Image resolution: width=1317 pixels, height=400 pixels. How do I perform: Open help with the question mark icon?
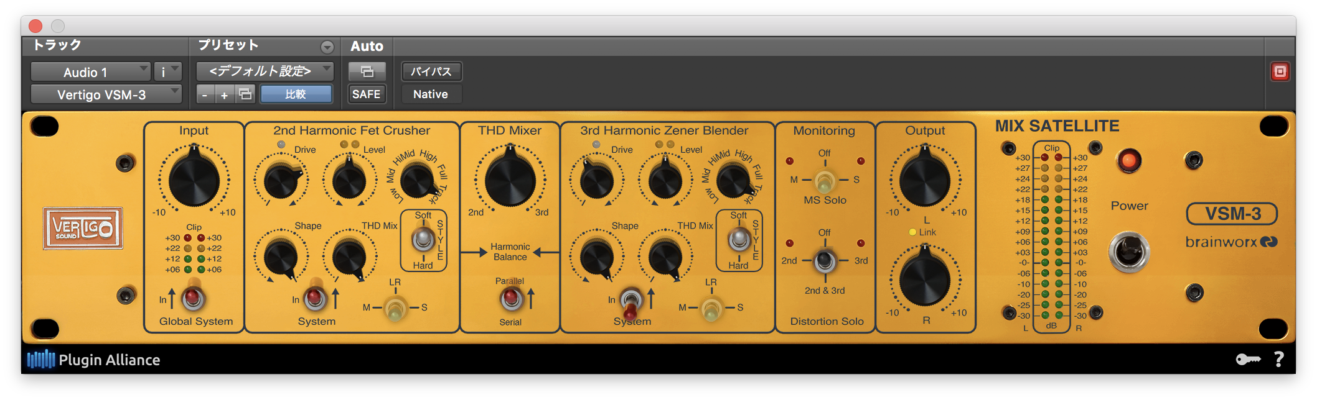point(1278,360)
